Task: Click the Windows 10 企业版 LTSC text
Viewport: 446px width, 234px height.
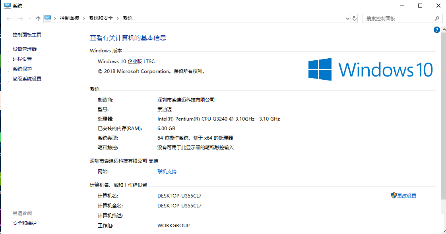Action: pyautogui.click(x=126, y=61)
